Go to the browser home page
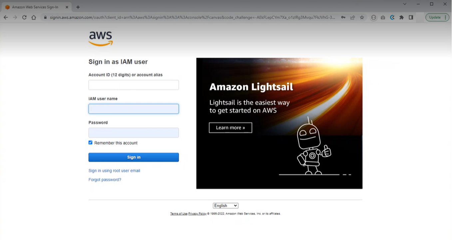This screenshot has width=452, height=240. [34, 17]
